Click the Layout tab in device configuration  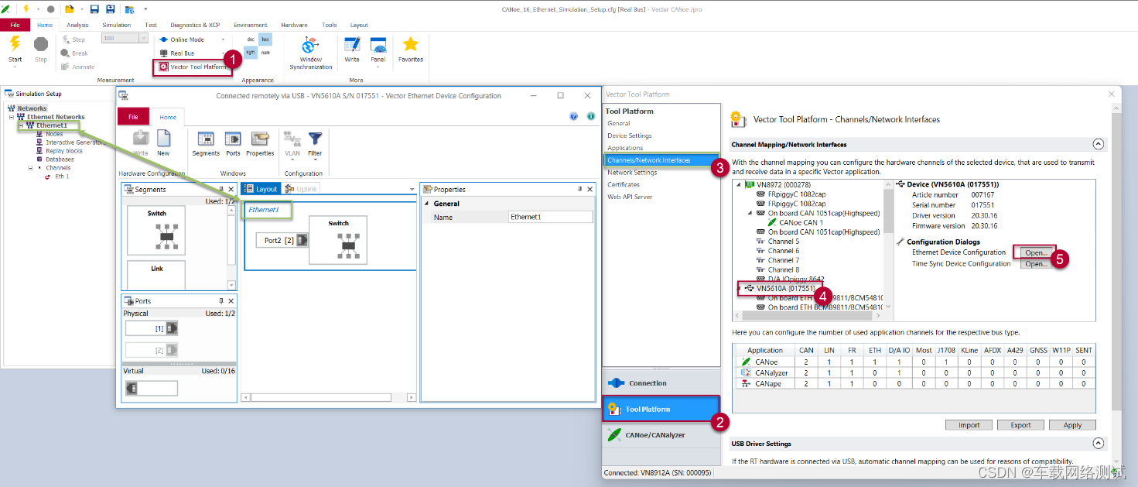[x=261, y=189]
